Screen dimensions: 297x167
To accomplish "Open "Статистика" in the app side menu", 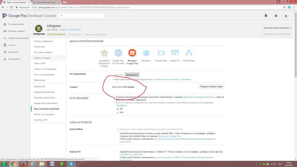I will pyautogui.click(x=40, y=47).
